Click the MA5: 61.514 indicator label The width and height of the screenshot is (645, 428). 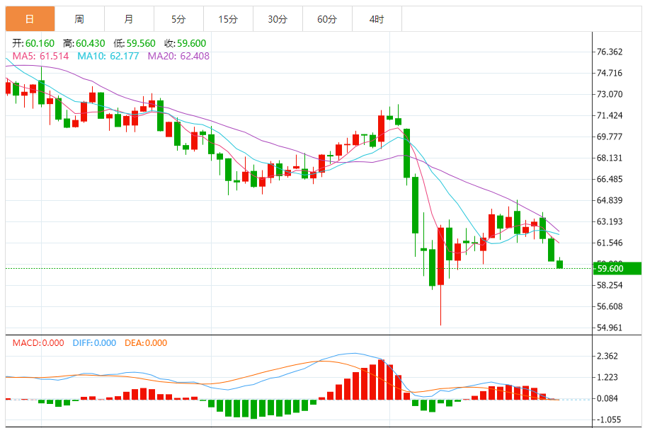40,56
